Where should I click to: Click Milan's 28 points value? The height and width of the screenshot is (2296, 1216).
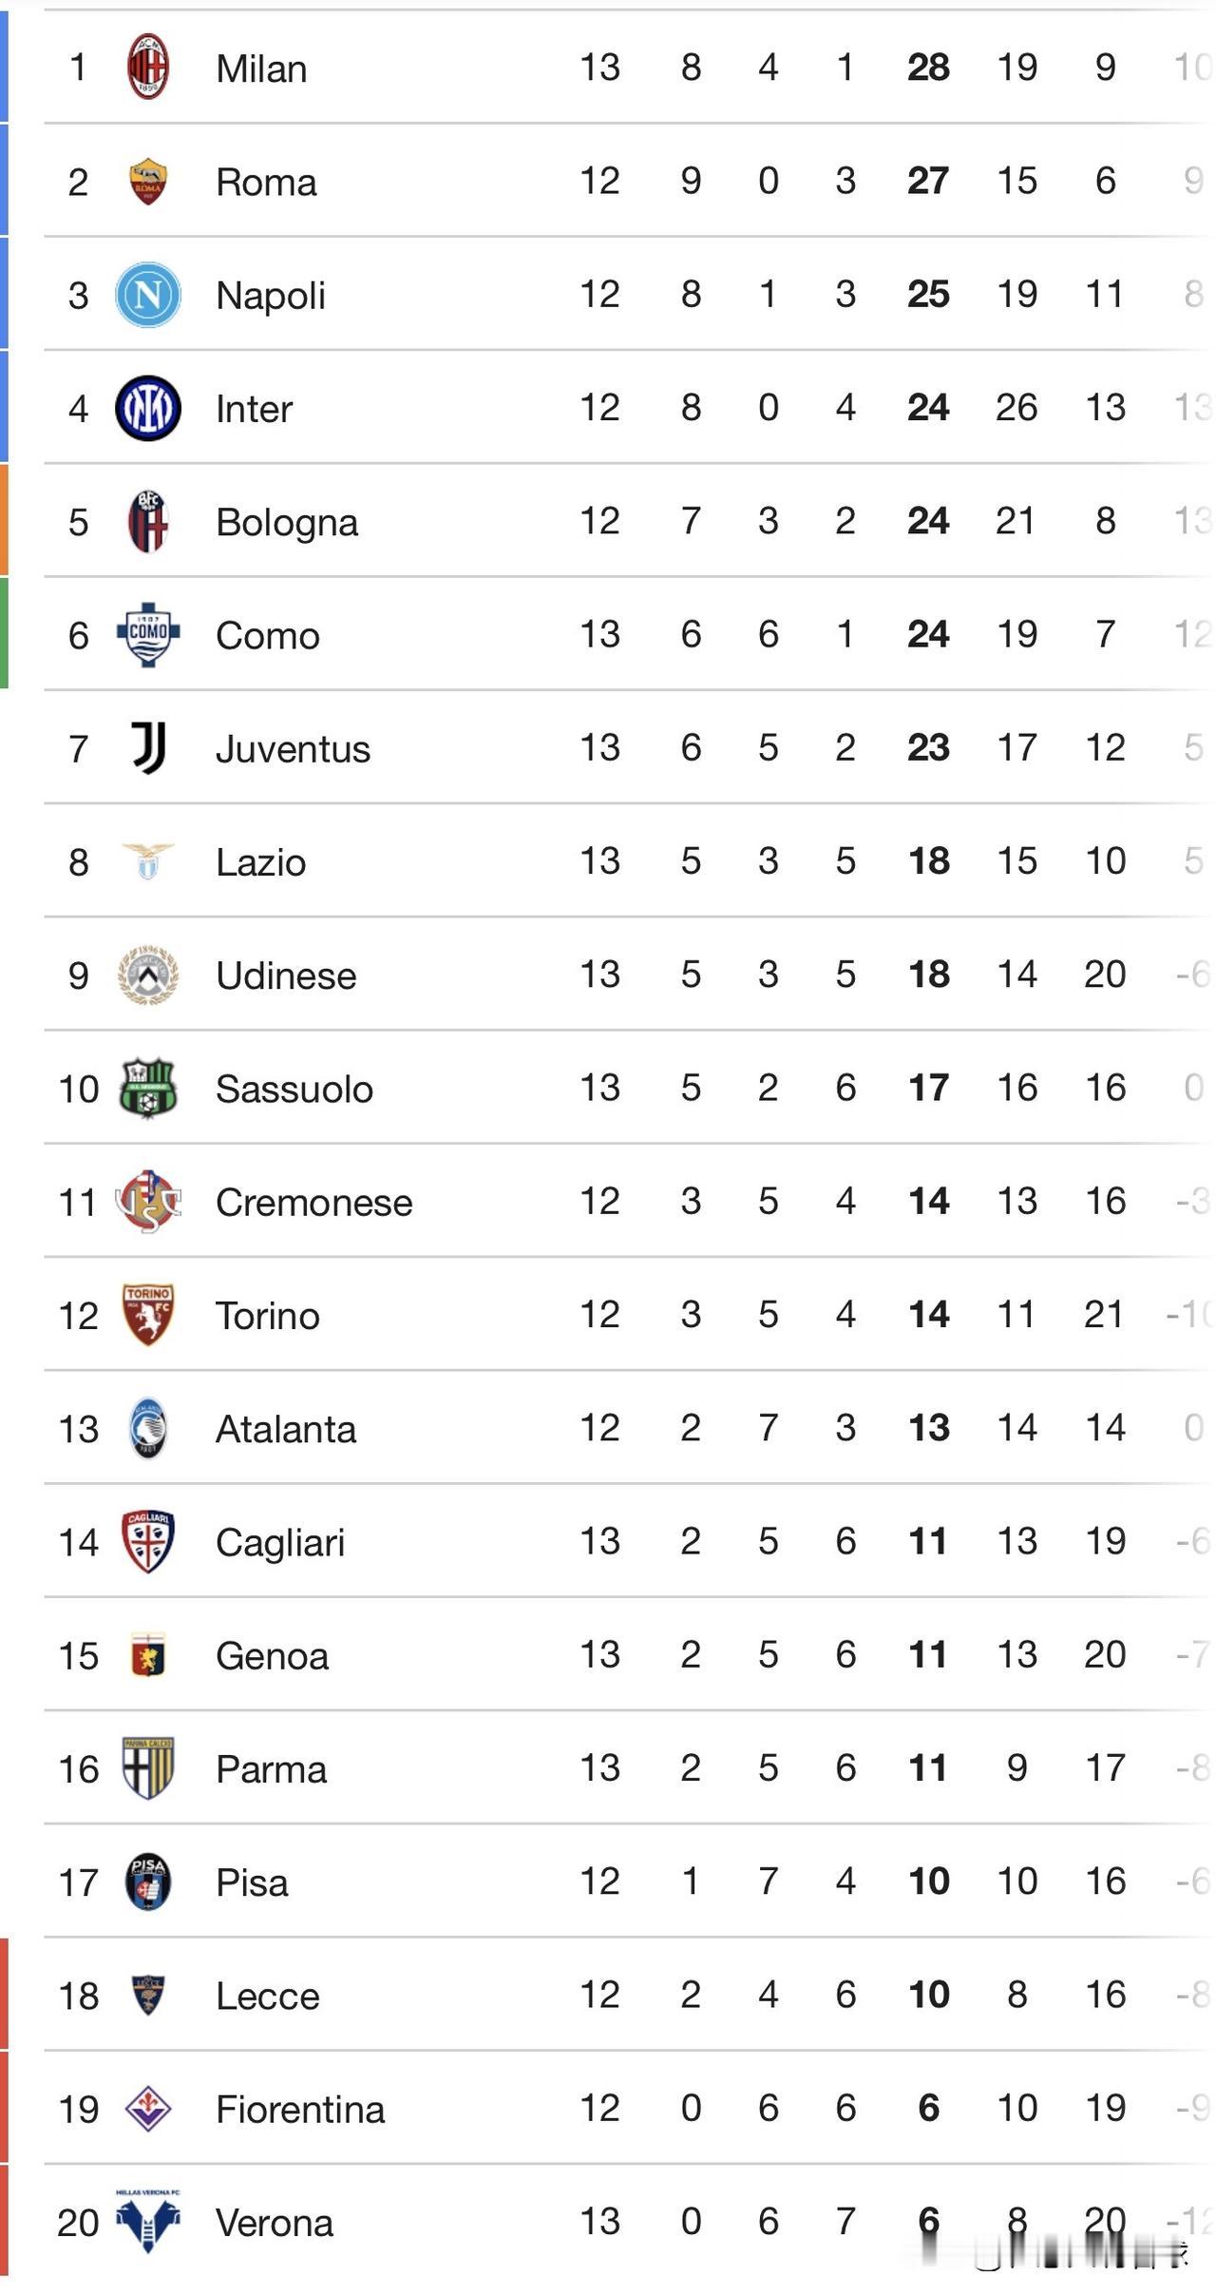pos(927,68)
